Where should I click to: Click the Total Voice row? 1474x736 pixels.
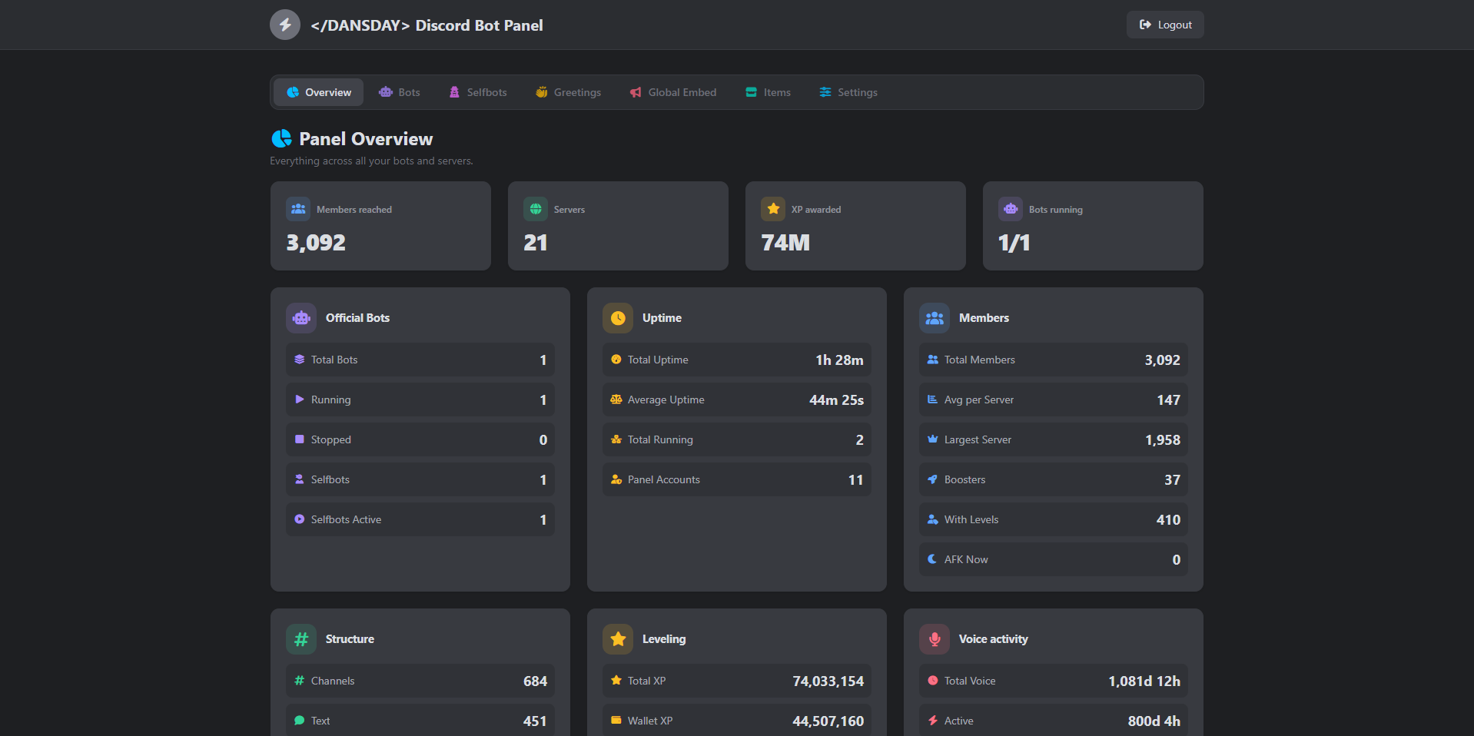point(1054,681)
